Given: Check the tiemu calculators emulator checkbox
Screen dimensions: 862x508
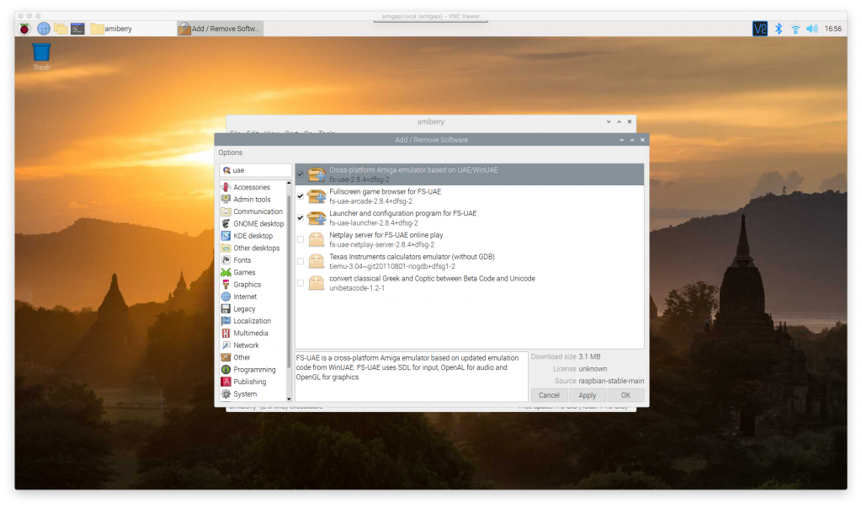Looking at the screenshot, I should (x=301, y=261).
